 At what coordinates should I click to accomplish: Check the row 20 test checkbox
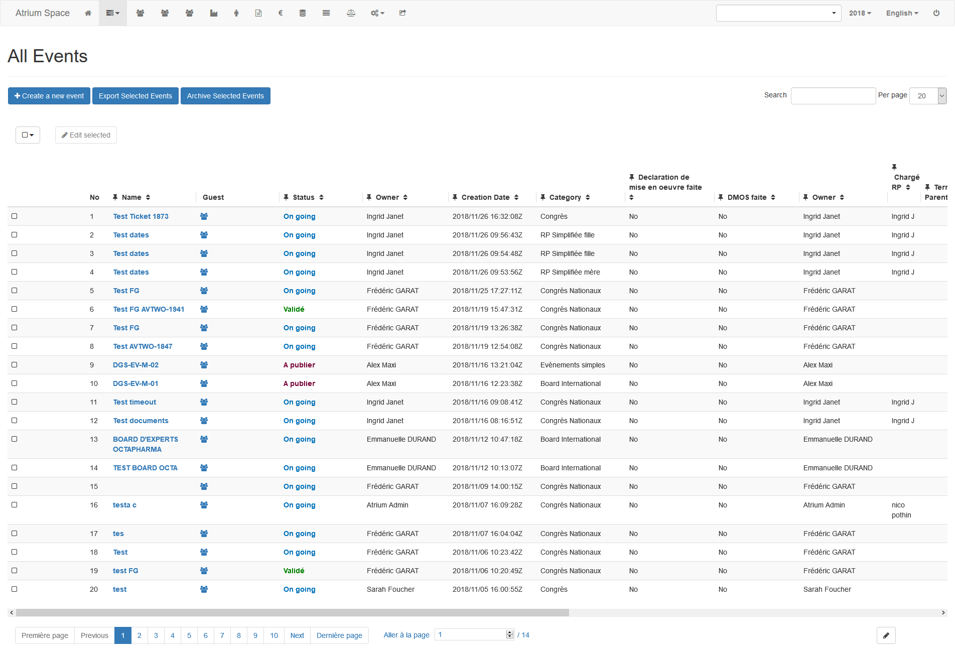point(15,589)
